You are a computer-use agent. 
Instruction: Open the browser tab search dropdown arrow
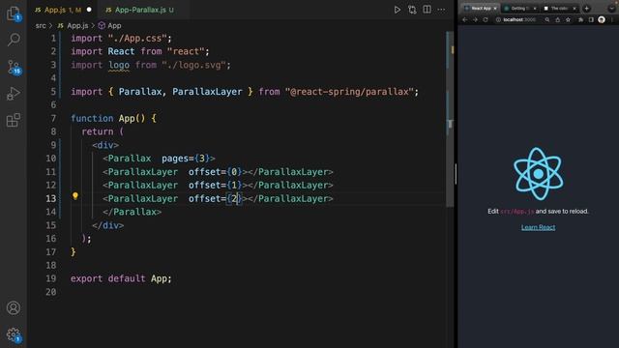tap(611, 9)
